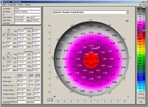Screen dimensions: 148x107
Task: Click the IOP(cor) input field
Action: (21, 102)
